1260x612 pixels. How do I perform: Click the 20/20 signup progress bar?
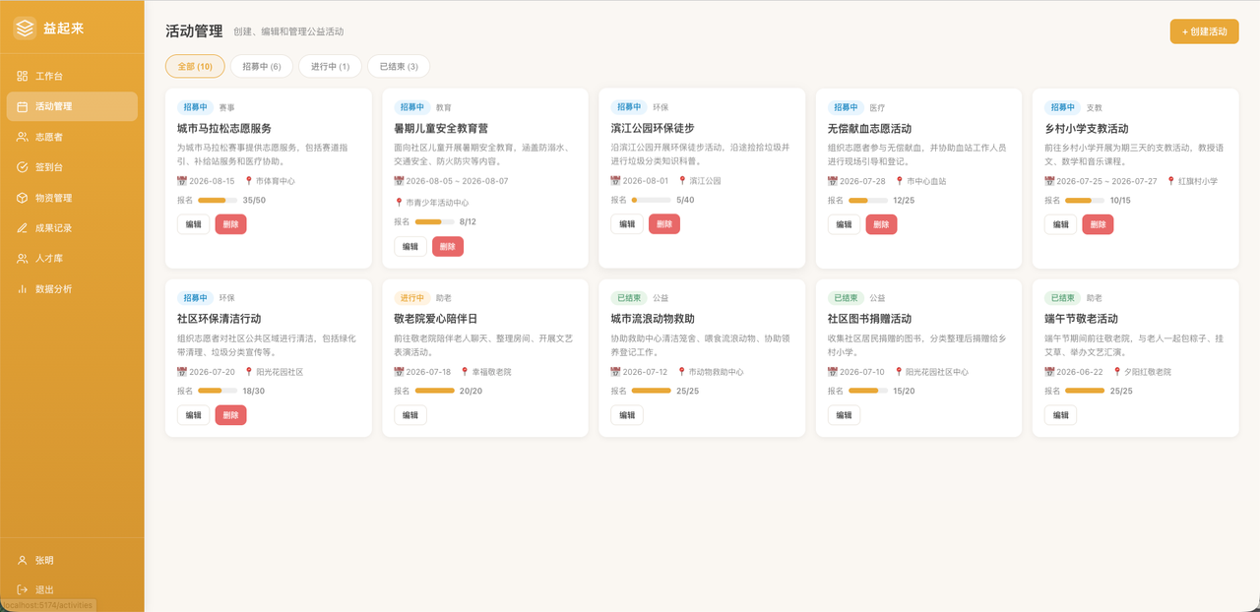point(434,391)
